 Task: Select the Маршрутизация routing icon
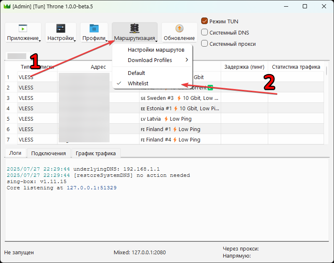click(x=135, y=28)
